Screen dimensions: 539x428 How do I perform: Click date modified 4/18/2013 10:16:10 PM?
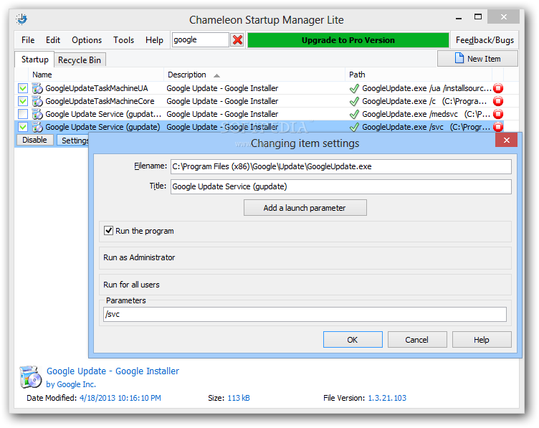pos(120,398)
